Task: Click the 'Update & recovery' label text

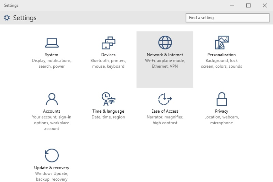Action: 52,168
